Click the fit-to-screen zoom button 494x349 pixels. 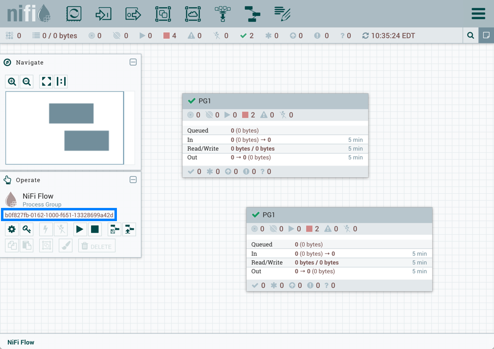tap(46, 82)
